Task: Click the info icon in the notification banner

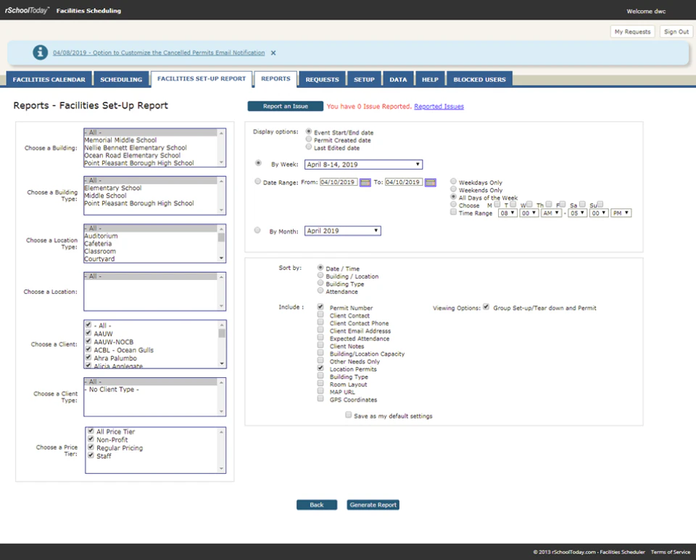Action: pos(38,52)
